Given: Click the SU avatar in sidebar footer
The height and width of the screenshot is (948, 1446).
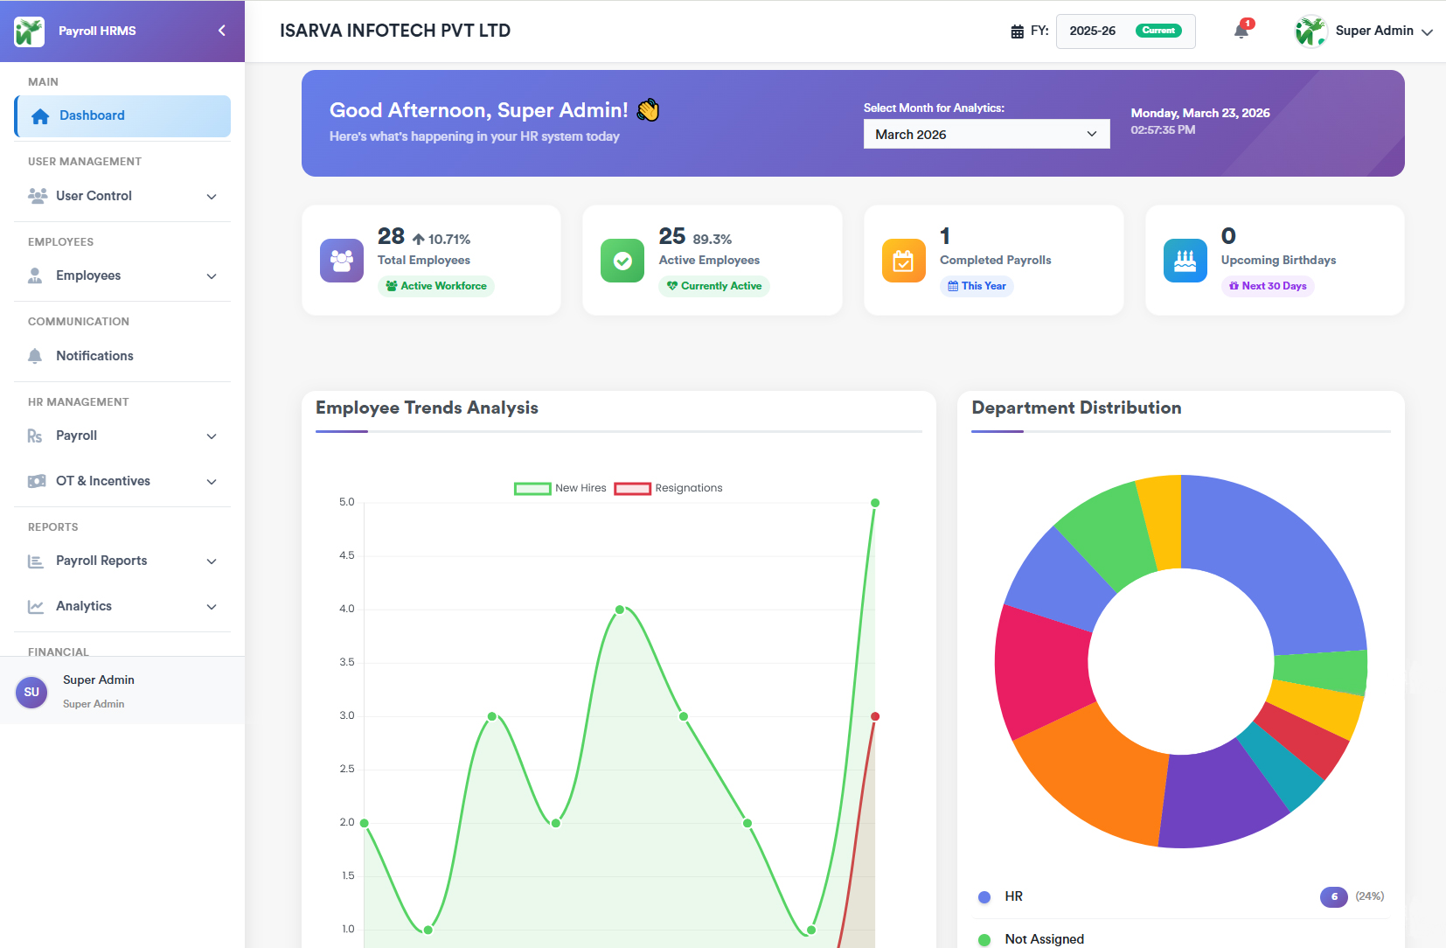Looking at the screenshot, I should pyautogui.click(x=31, y=692).
